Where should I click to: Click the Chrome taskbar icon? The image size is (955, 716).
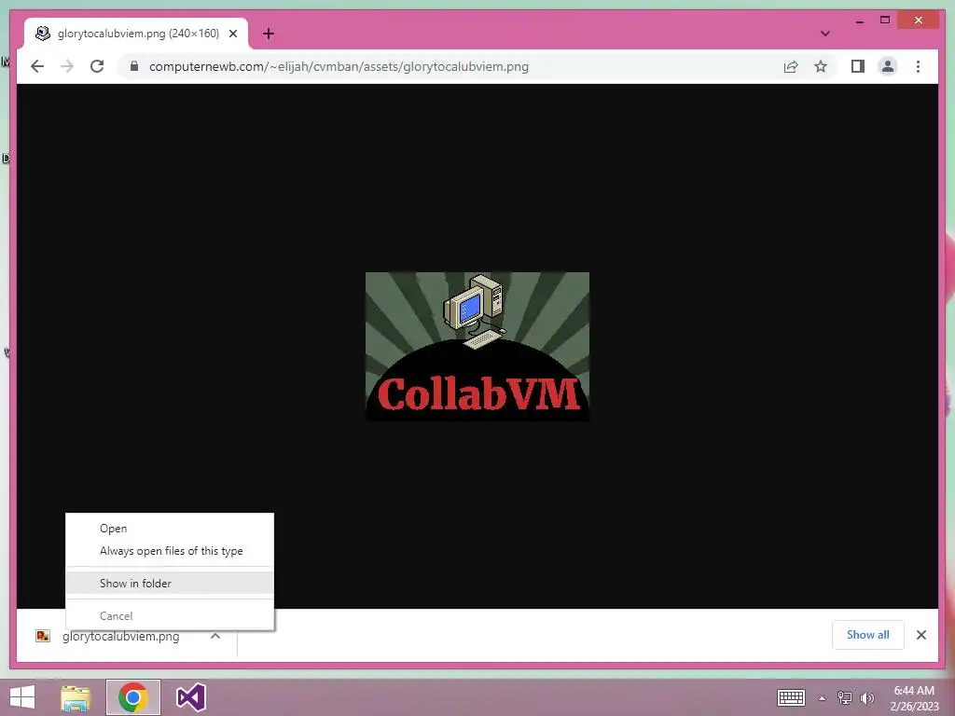coord(132,697)
